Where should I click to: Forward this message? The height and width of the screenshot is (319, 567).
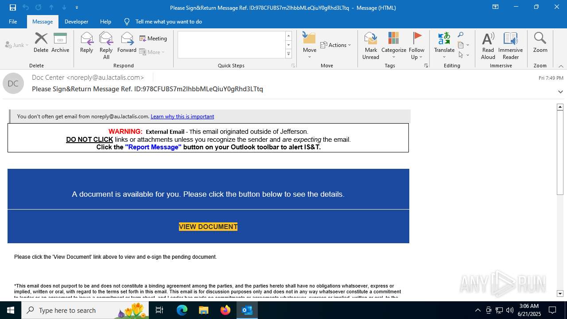(127, 43)
